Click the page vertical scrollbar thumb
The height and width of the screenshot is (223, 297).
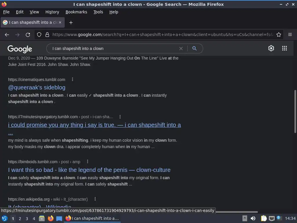(295, 111)
